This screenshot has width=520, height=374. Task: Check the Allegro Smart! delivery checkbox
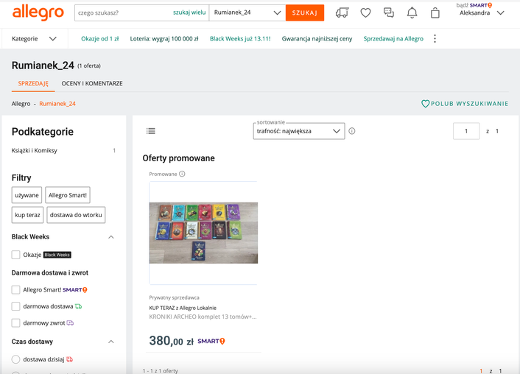[15, 290]
